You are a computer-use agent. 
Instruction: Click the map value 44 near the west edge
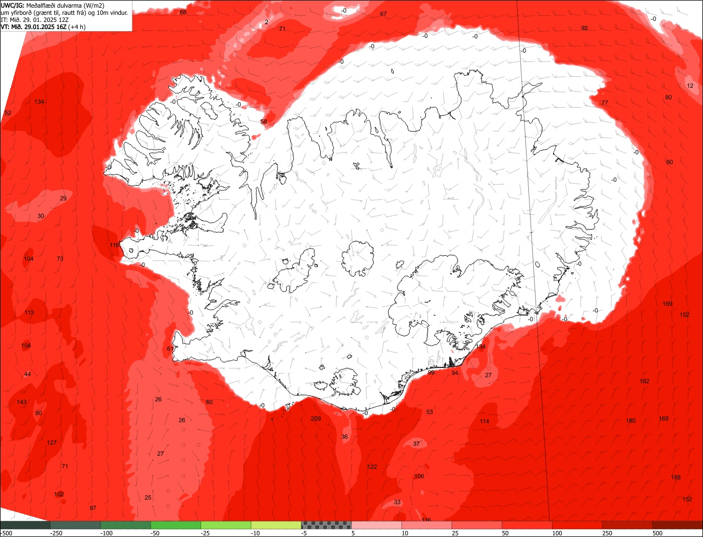(x=27, y=374)
